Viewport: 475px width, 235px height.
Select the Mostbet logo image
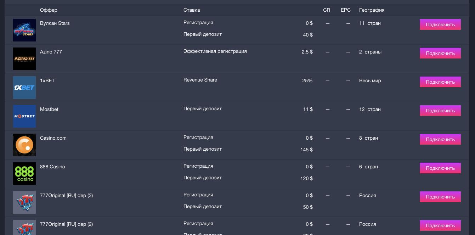(x=24, y=116)
